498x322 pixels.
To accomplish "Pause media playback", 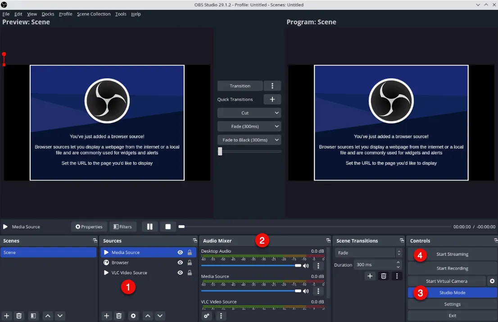I will 150,227.
